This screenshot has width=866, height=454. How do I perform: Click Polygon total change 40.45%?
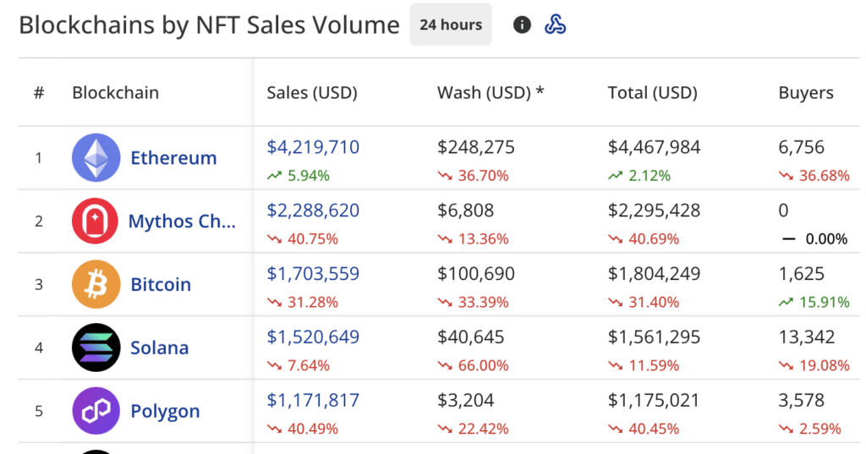(644, 429)
